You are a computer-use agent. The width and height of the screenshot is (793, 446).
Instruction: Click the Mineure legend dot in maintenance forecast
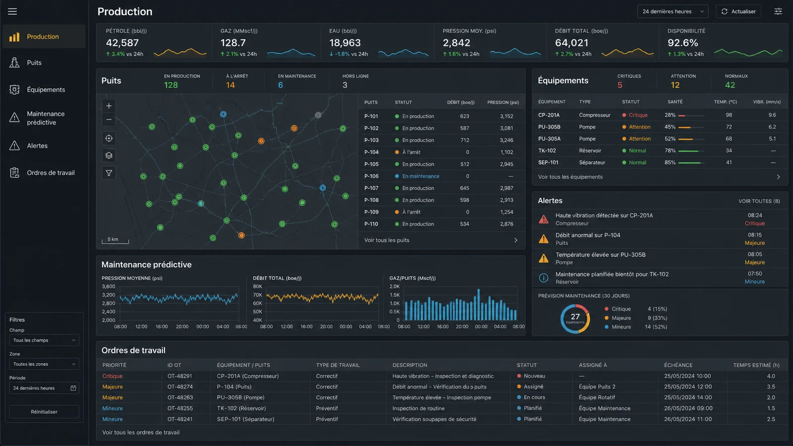click(606, 327)
